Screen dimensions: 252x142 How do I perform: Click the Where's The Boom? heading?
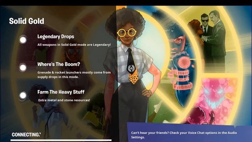click(x=59, y=64)
